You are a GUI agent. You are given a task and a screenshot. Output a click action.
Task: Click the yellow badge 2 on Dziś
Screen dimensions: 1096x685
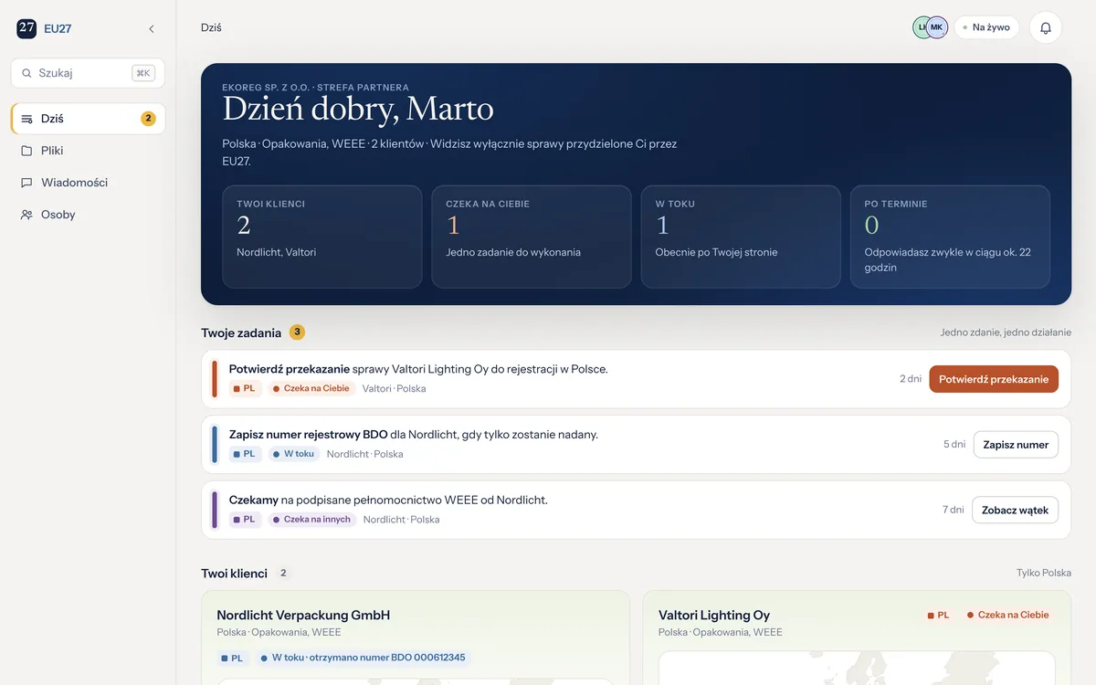(148, 119)
